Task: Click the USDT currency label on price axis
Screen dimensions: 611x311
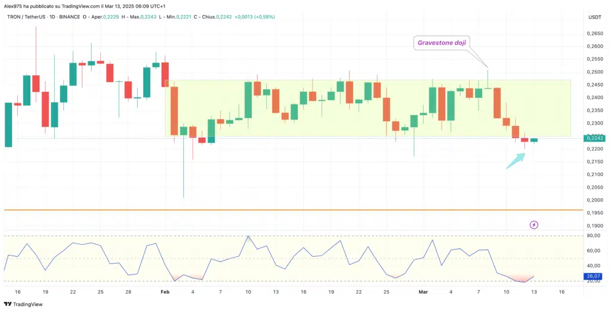Action: pyautogui.click(x=594, y=17)
